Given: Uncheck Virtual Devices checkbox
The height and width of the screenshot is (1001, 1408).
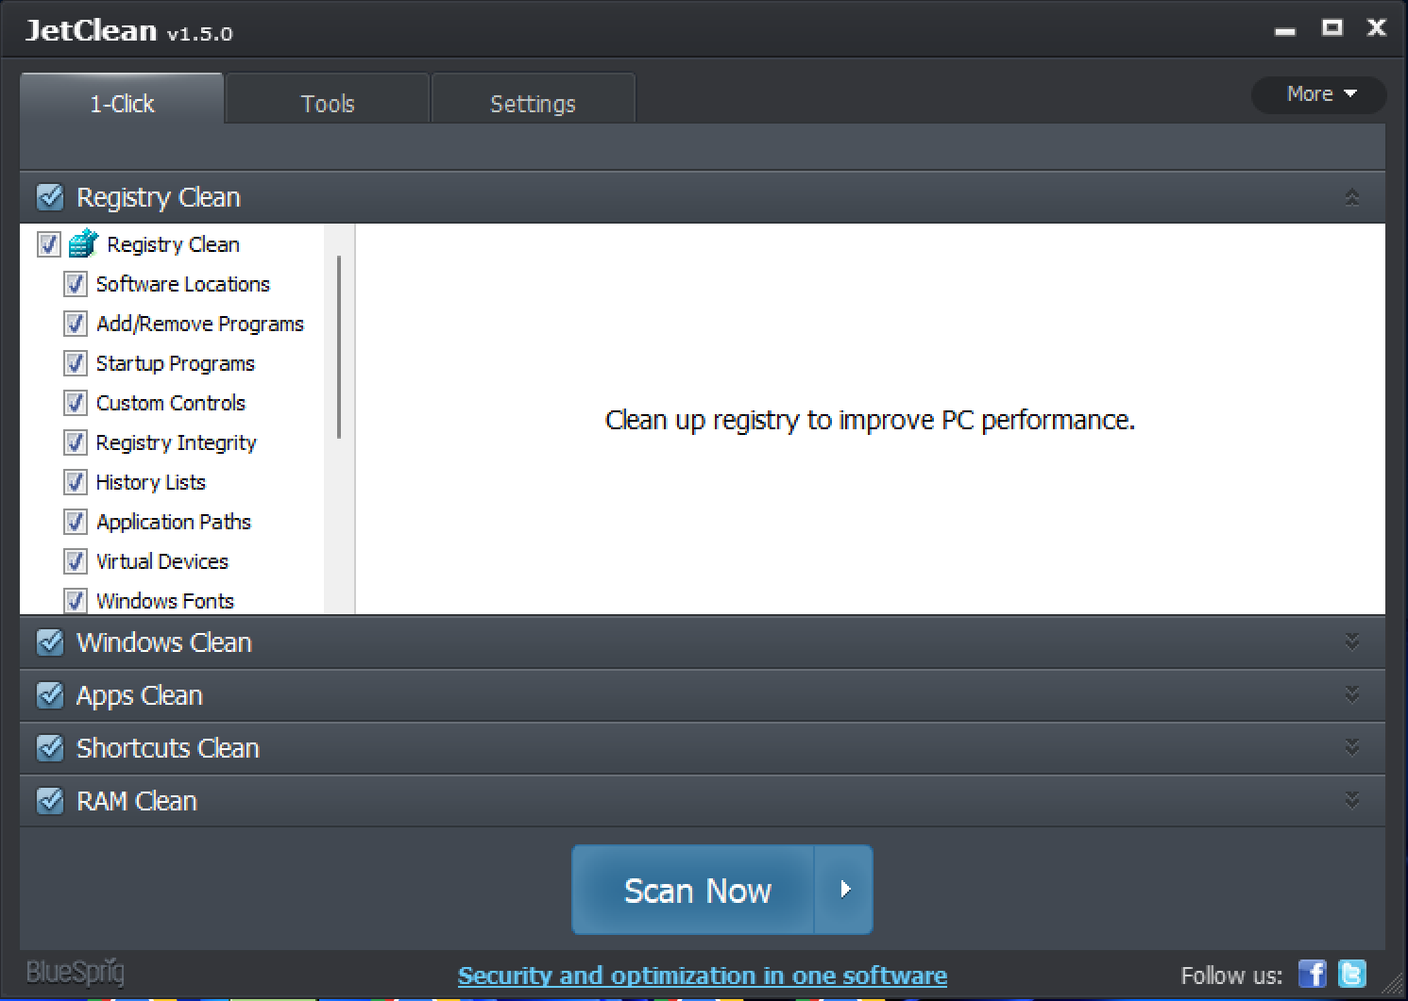Looking at the screenshot, I should (76, 561).
